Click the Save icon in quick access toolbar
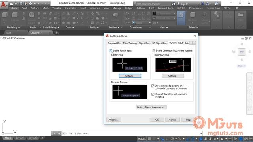This screenshot has width=253, height=142. [21, 4]
